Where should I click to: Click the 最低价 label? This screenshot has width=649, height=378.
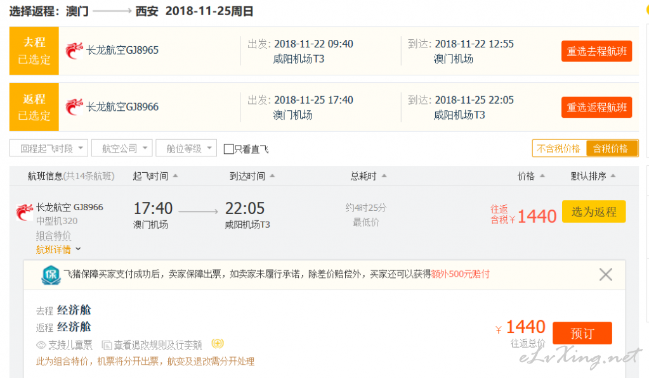[x=366, y=223]
